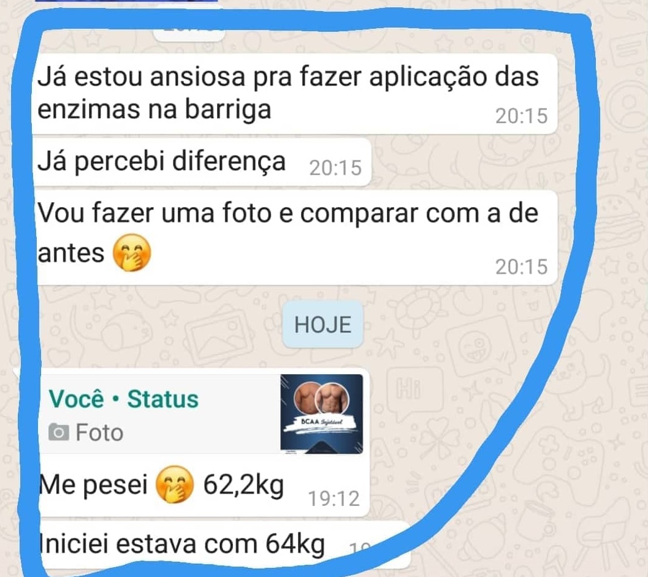Click the 20:15 time beside Já percebi diferença
The width and height of the screenshot is (648, 577).
(335, 168)
